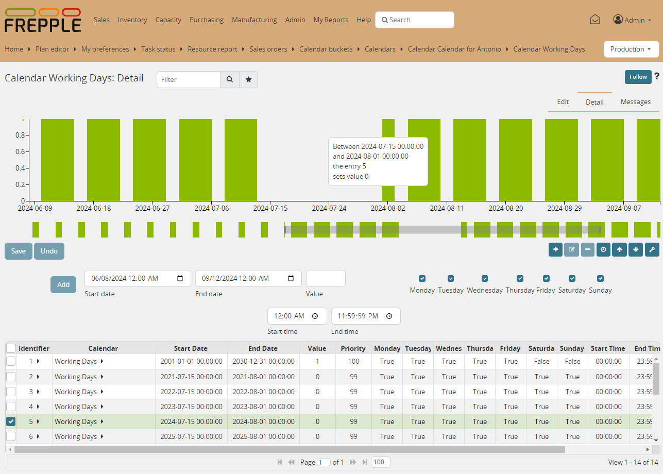Click the filter magnifying glass button

tap(230, 79)
